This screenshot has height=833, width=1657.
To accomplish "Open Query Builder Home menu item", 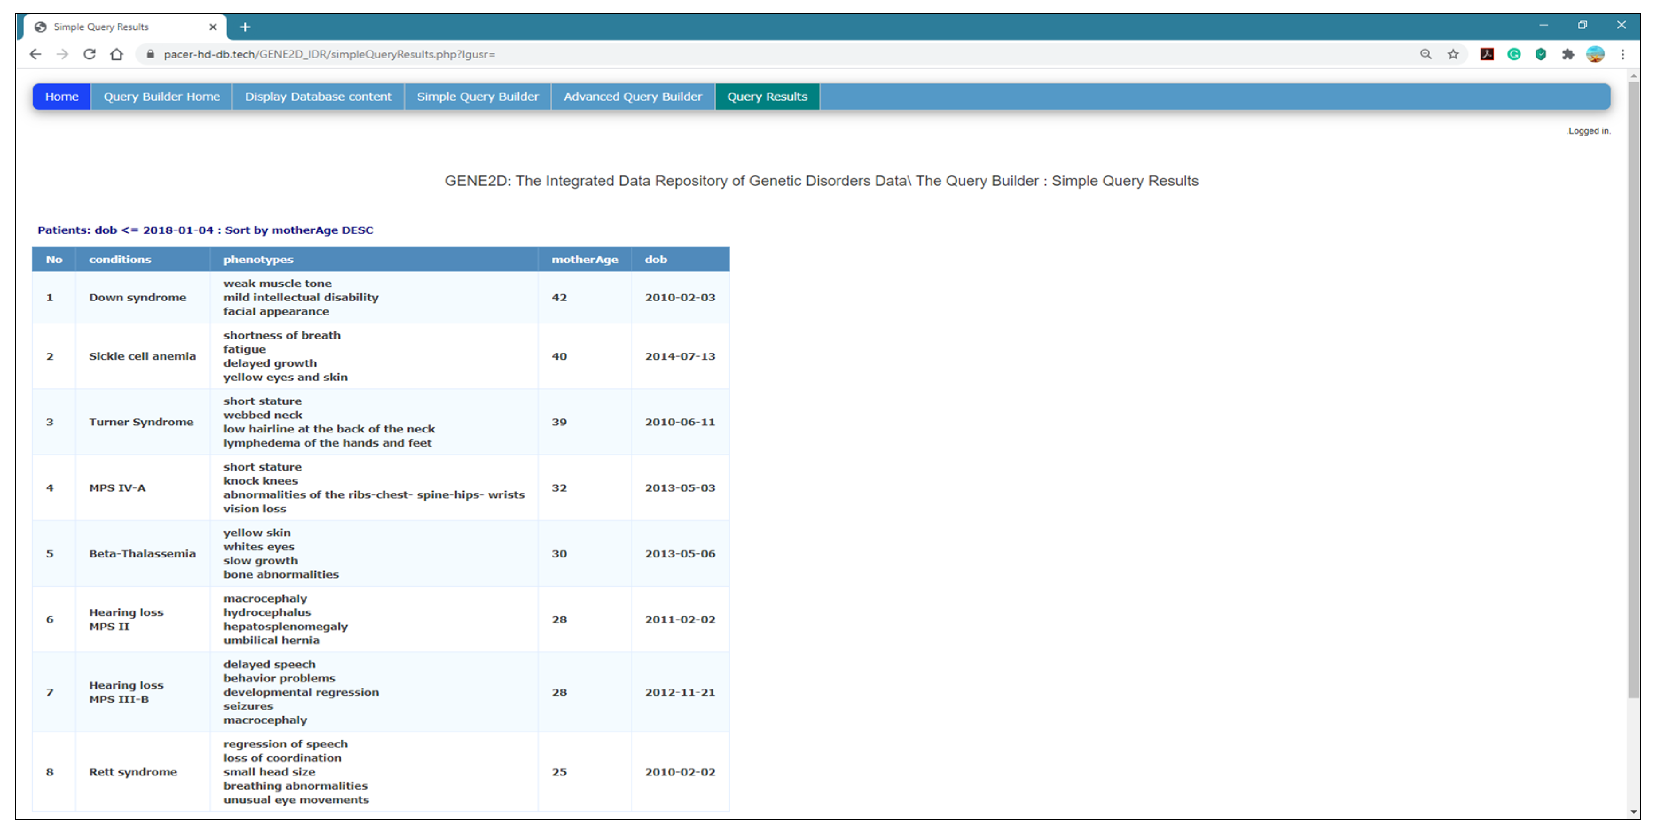I will [161, 97].
